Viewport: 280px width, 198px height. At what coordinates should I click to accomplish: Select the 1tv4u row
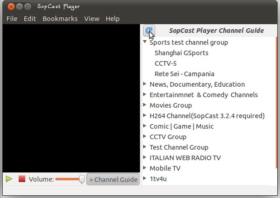209,179
